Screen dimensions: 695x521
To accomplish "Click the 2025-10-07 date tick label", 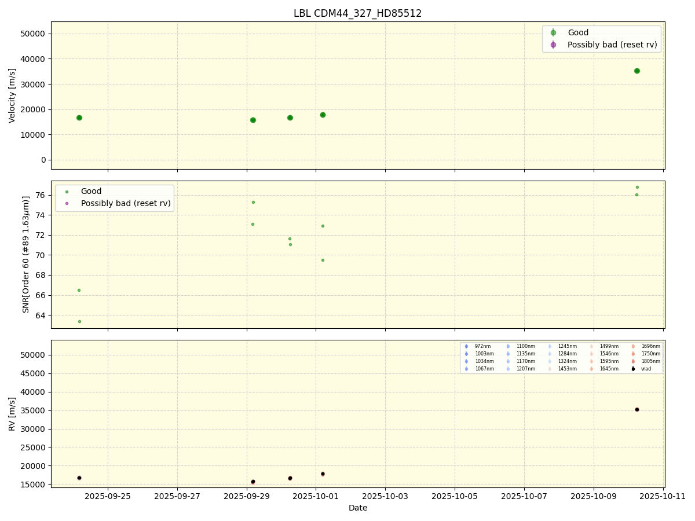I will (524, 496).
